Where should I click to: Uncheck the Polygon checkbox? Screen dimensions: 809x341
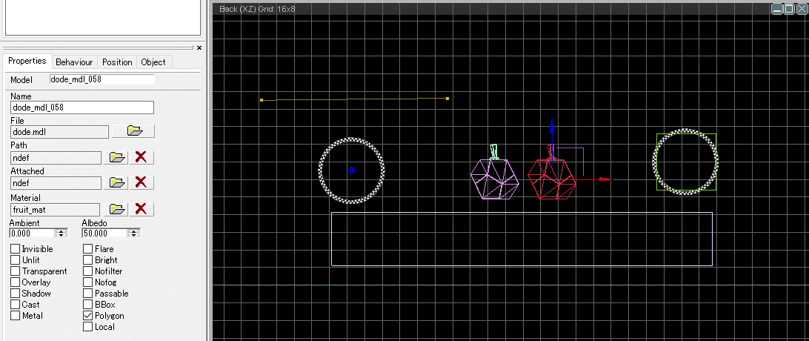click(87, 316)
